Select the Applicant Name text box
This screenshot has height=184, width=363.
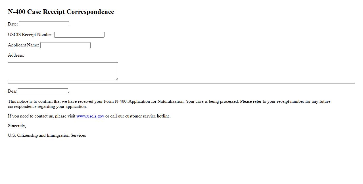tap(65, 45)
